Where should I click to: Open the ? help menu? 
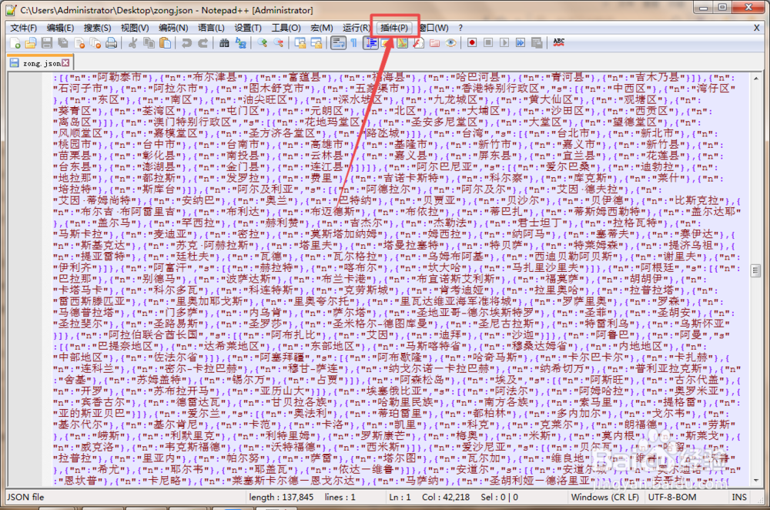click(x=460, y=28)
